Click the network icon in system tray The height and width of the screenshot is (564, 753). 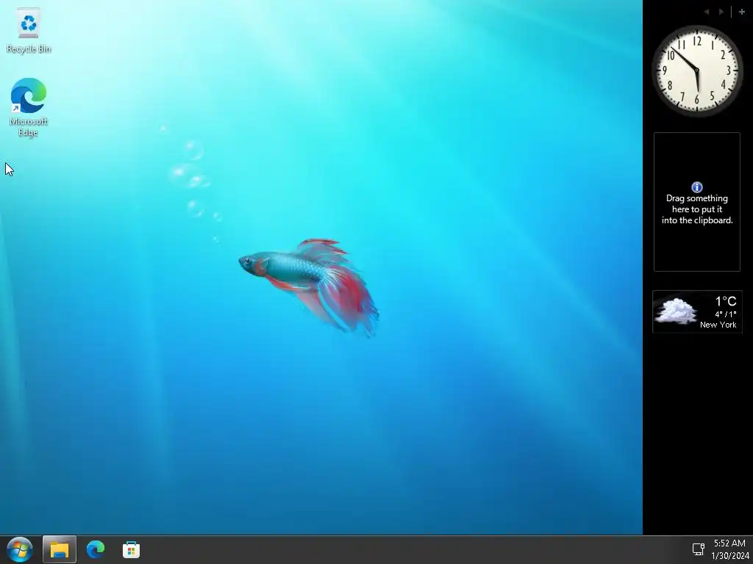pyautogui.click(x=699, y=549)
